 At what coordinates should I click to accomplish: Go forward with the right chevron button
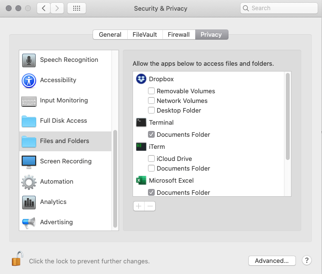[57, 8]
